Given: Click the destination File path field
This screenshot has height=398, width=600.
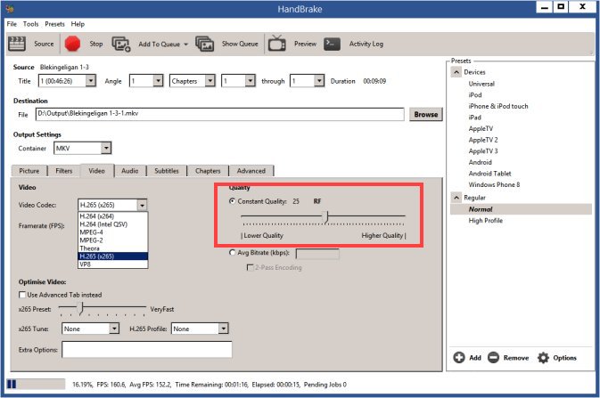Looking at the screenshot, I should click(x=219, y=114).
